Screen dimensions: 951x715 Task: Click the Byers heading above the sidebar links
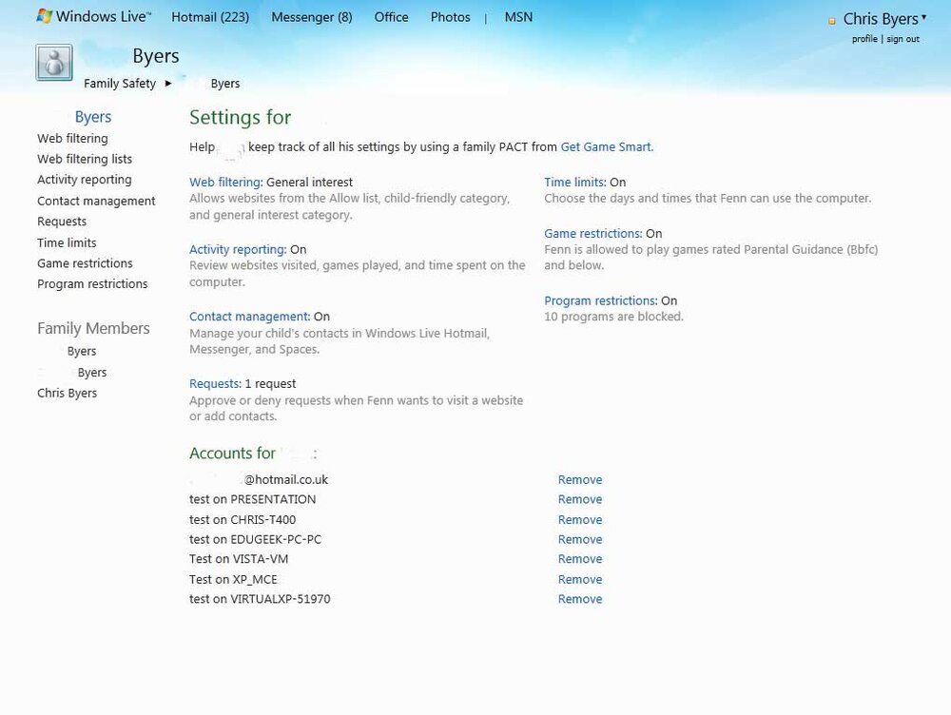tap(93, 116)
